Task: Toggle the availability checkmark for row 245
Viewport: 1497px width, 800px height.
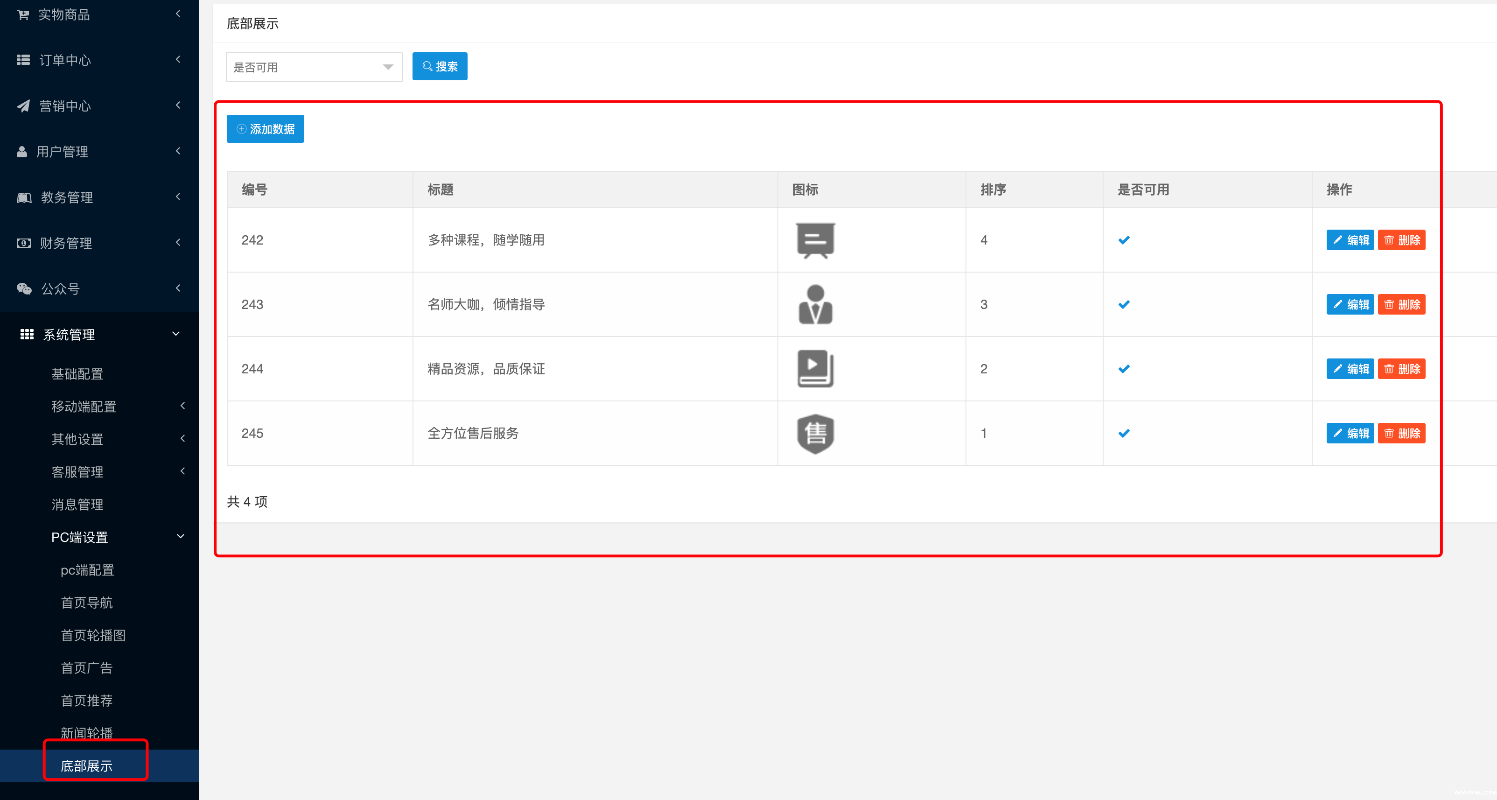Action: pyautogui.click(x=1124, y=433)
